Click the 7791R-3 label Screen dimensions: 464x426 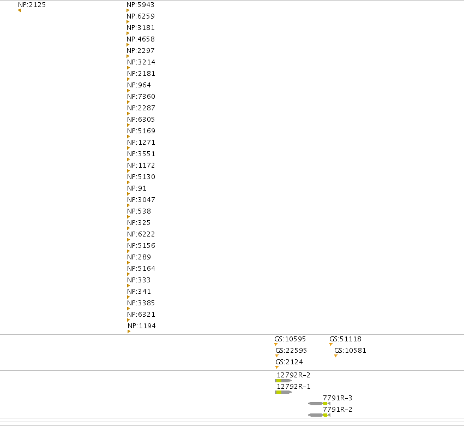tap(338, 398)
